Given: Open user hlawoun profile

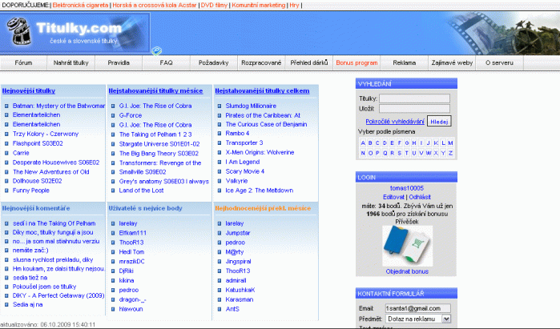Looking at the screenshot, I should (x=131, y=309).
